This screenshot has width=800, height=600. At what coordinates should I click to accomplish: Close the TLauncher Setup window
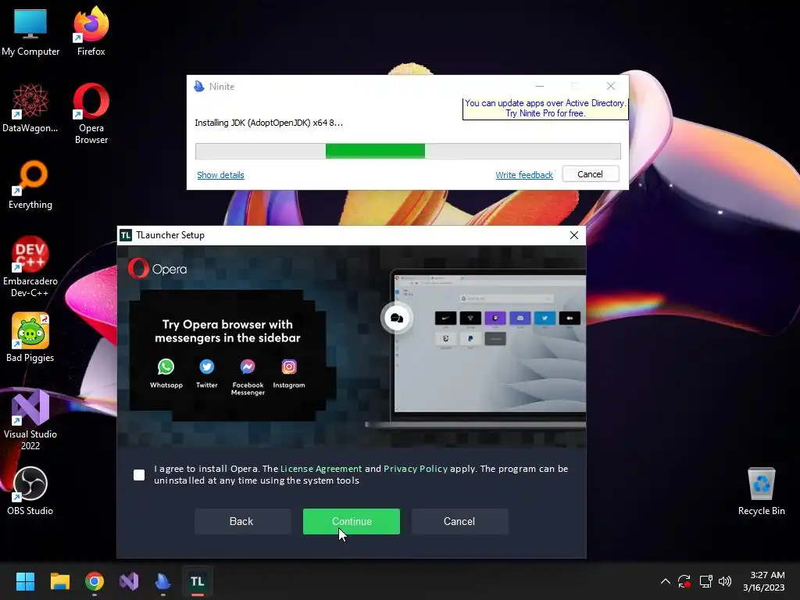tap(574, 234)
